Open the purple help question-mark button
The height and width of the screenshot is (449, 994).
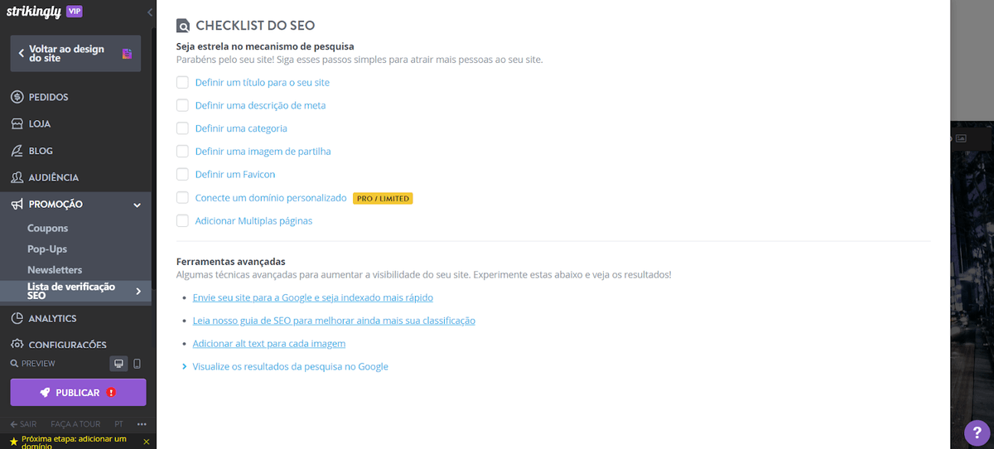click(x=978, y=433)
